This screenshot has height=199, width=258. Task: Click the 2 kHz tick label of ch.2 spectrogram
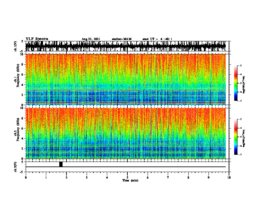coord(23,149)
